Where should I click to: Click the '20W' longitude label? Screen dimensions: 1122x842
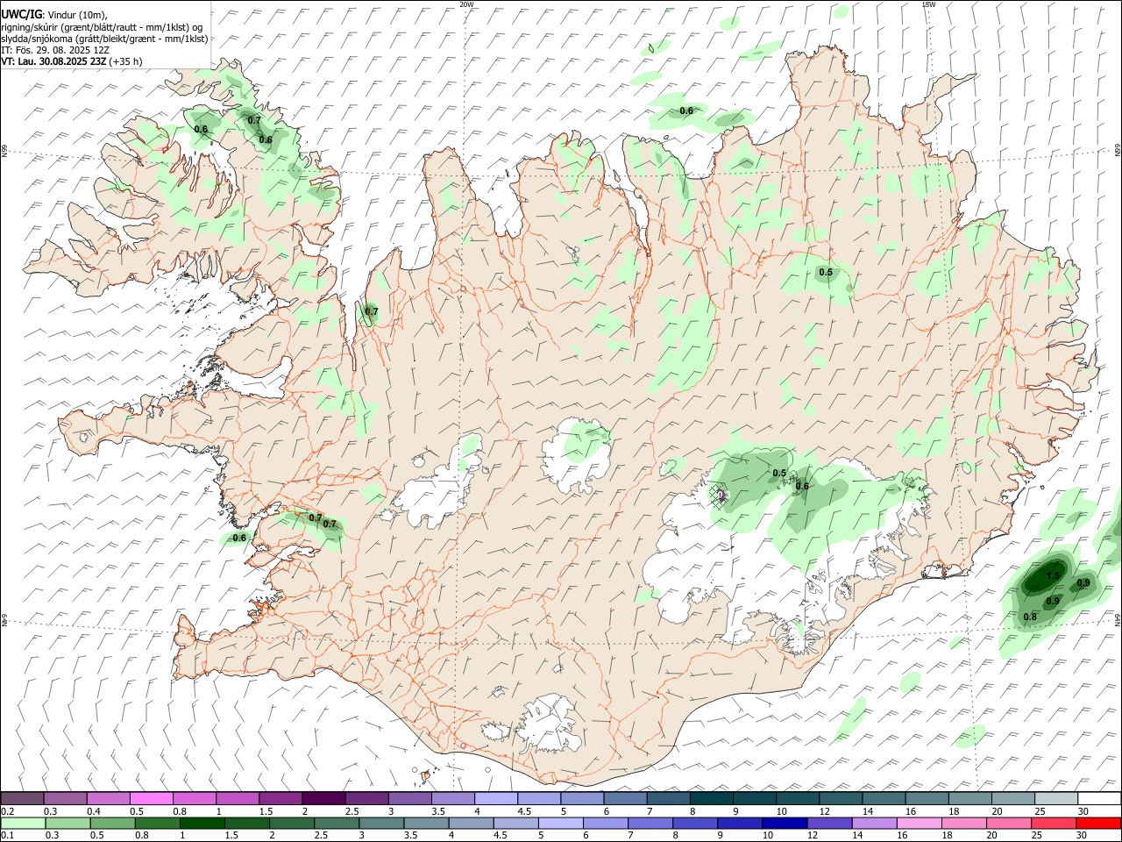click(x=466, y=4)
